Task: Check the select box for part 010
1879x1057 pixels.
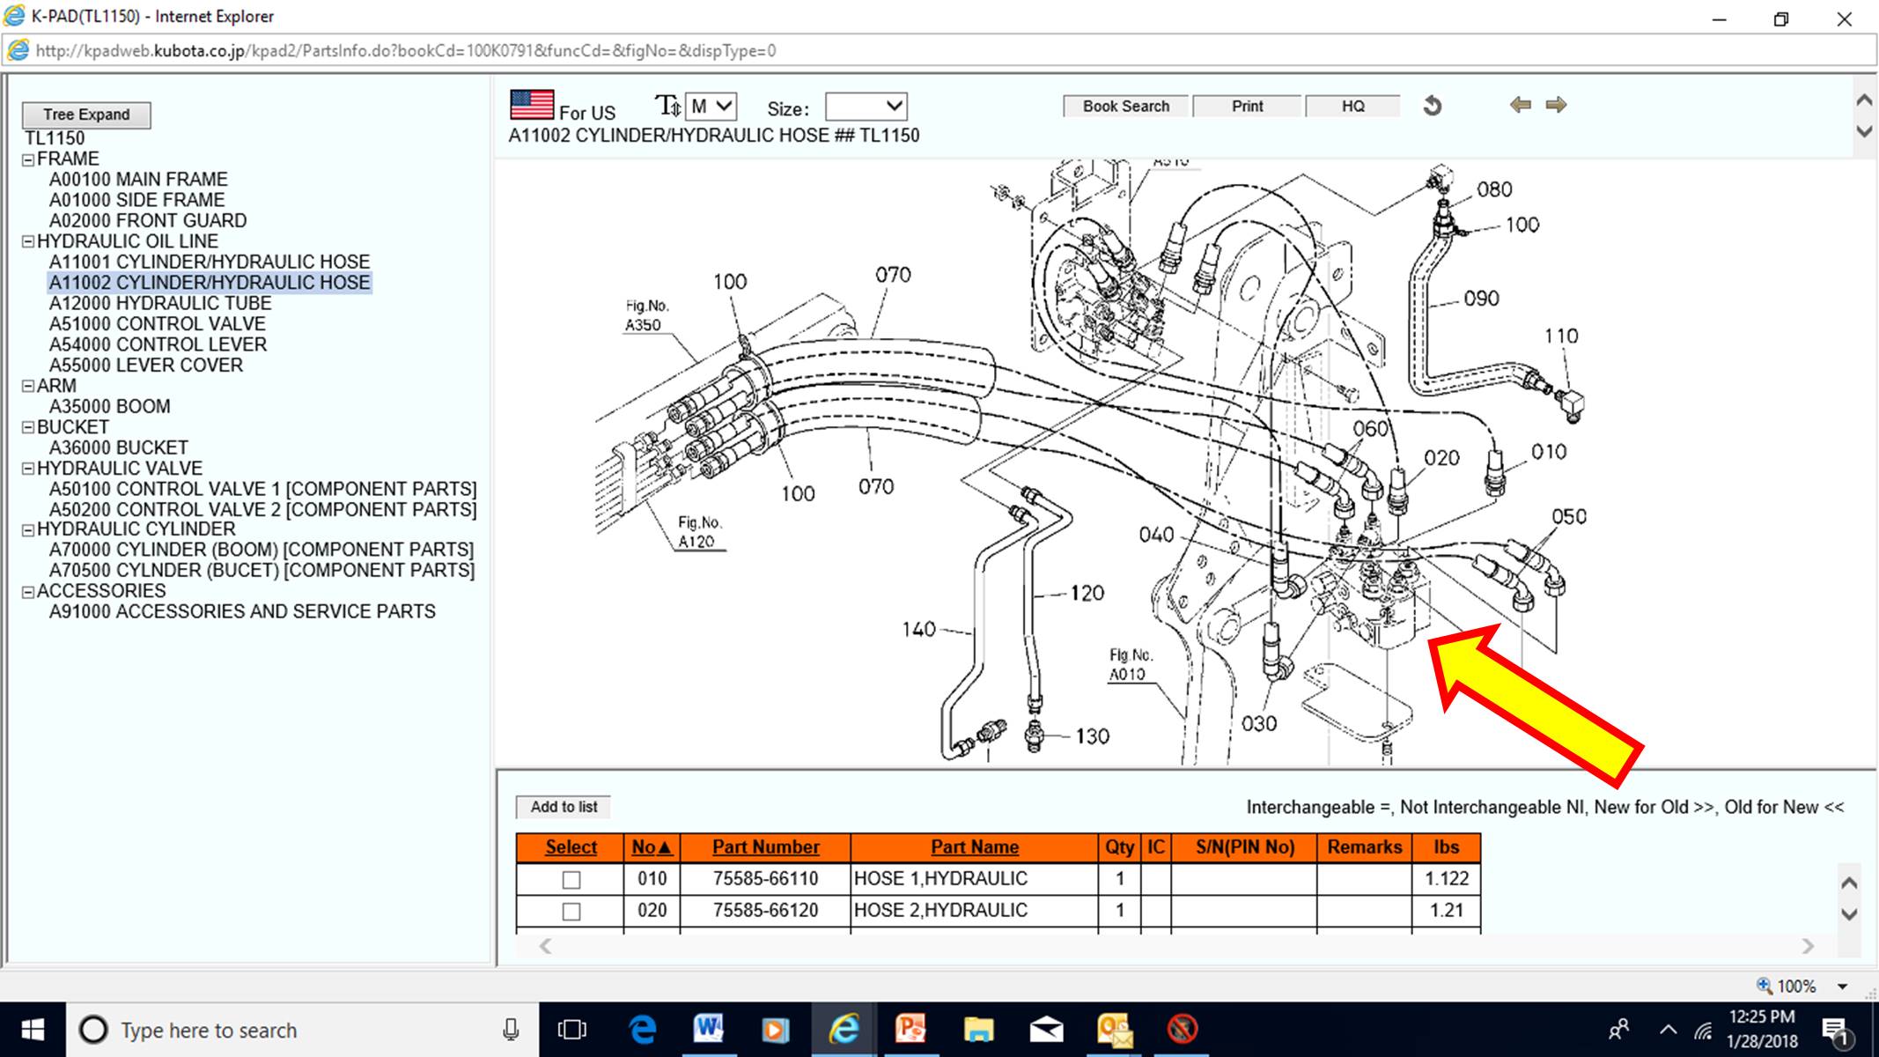Action: pyautogui.click(x=571, y=880)
